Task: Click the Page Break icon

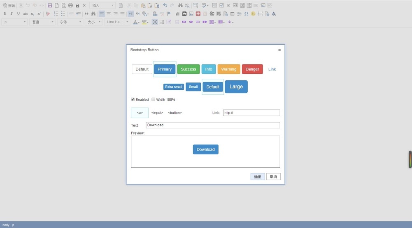Action: 260,14
